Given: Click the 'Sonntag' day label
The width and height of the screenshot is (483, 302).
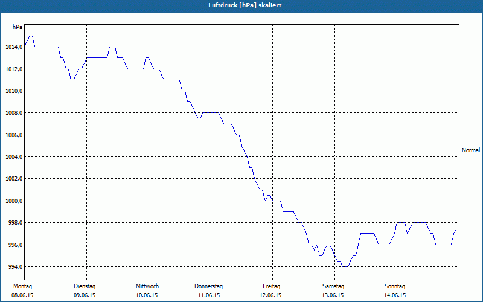Looking at the screenshot, I should [x=395, y=286].
